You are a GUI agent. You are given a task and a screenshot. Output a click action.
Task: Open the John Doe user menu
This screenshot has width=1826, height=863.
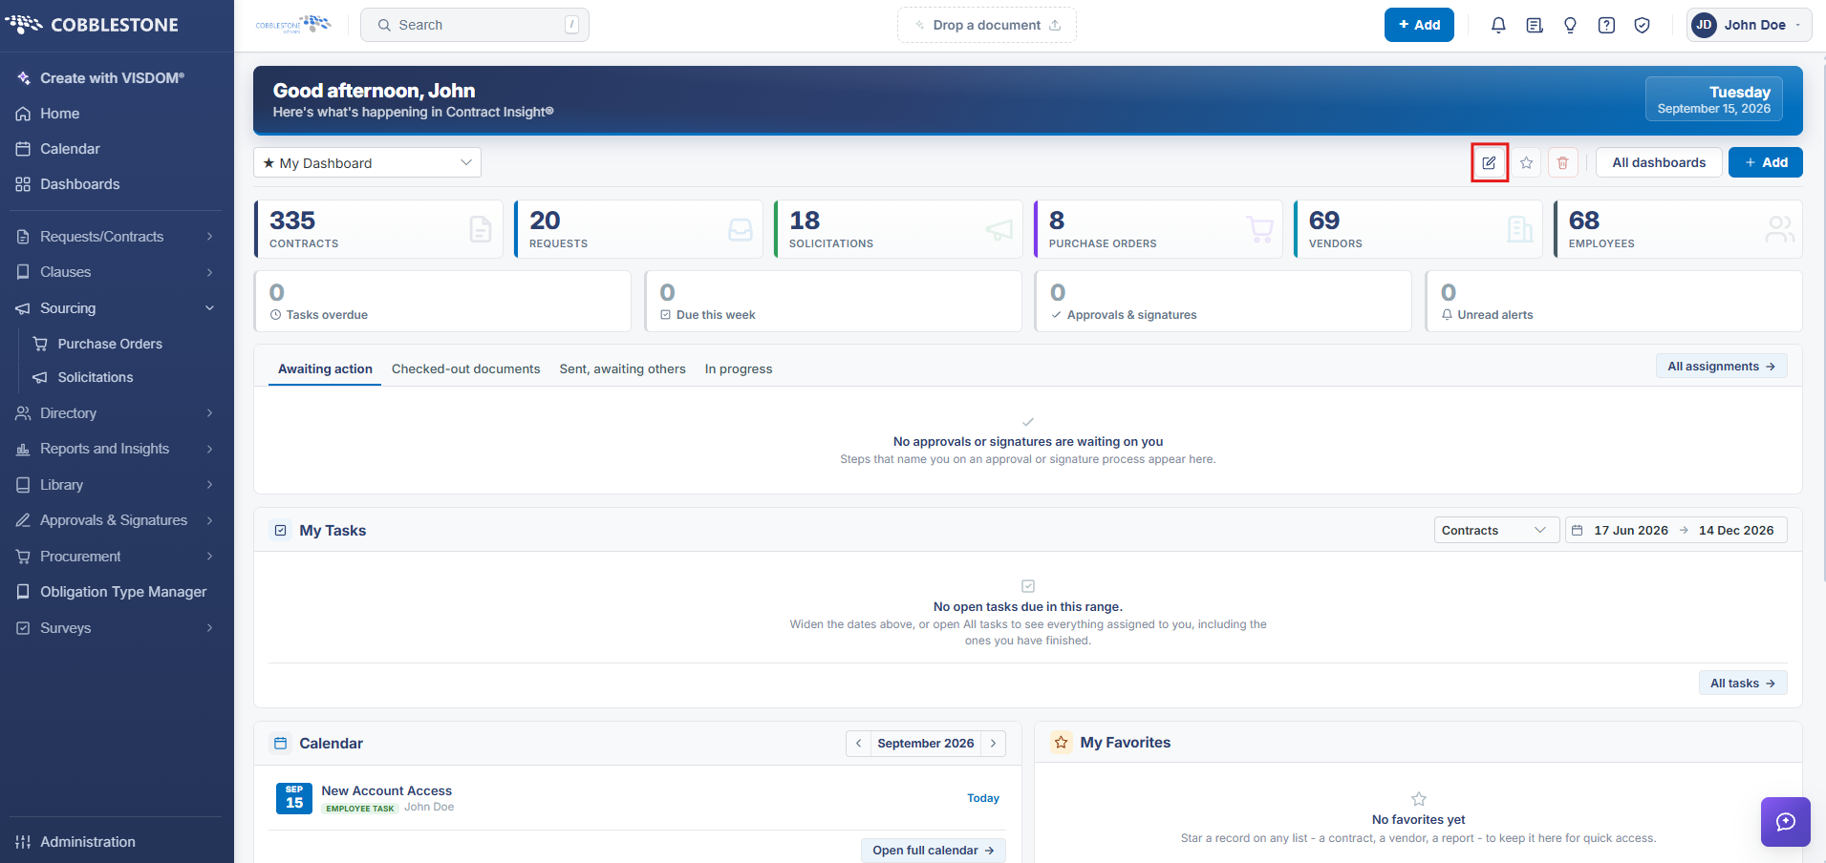pyautogui.click(x=1749, y=25)
